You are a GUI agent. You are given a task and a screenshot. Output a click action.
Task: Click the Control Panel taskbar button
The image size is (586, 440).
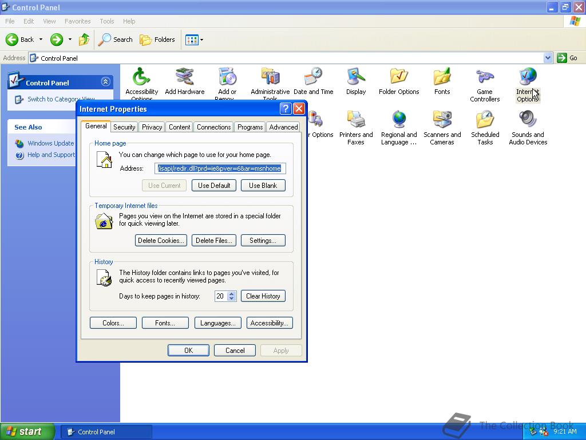click(106, 432)
